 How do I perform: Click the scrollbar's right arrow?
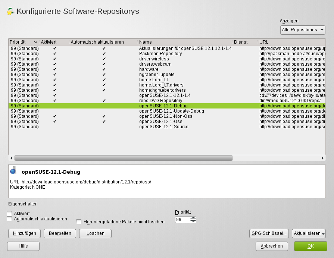(x=323, y=158)
